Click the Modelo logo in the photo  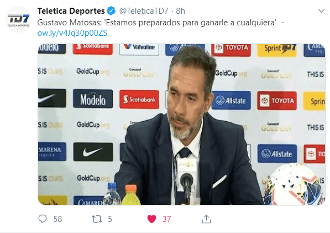pos(93,99)
